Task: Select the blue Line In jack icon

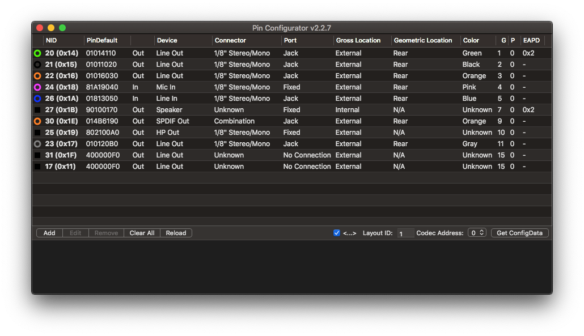Action: click(37, 99)
